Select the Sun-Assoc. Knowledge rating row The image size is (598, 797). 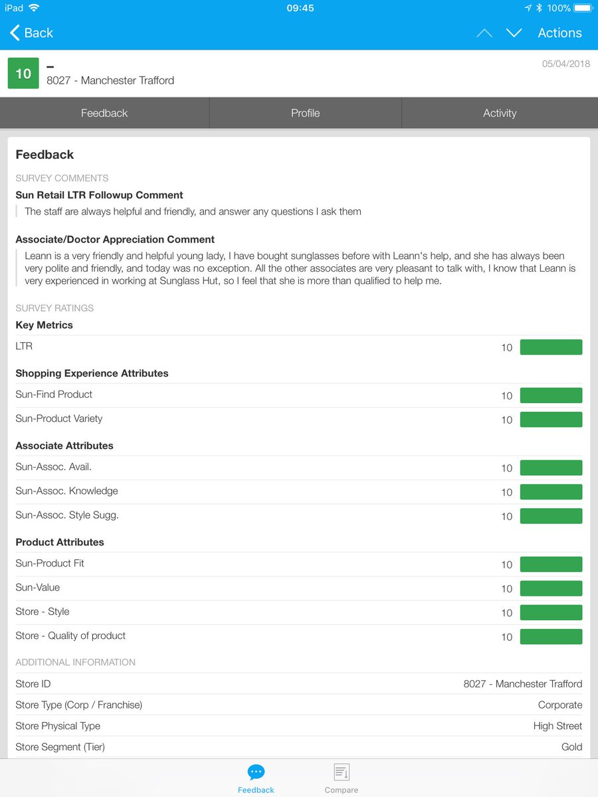click(299, 491)
